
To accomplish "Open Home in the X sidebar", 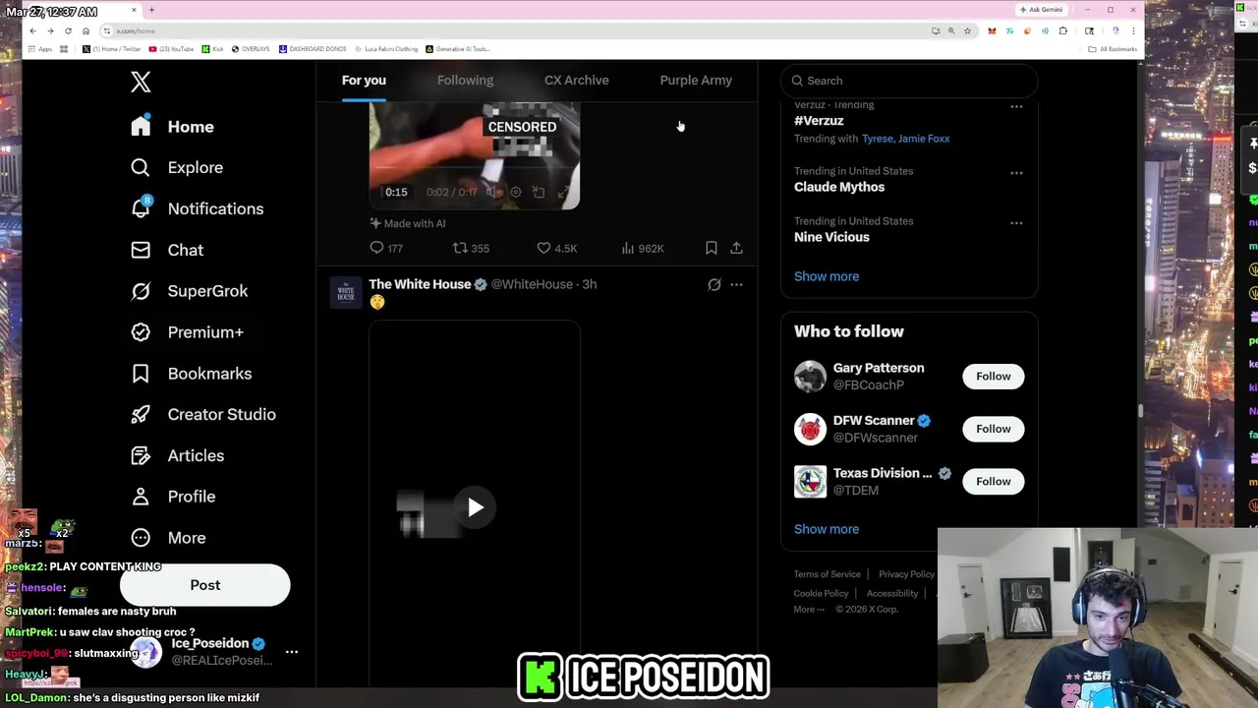I will 173,127.
